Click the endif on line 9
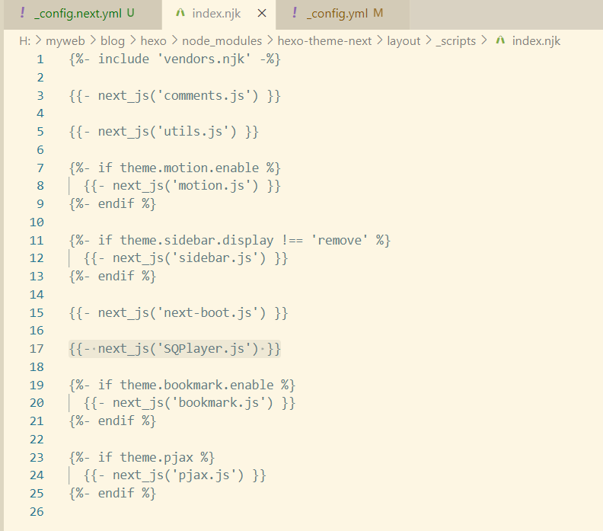Screen dimensions: 603x531 pyautogui.click(x=112, y=204)
